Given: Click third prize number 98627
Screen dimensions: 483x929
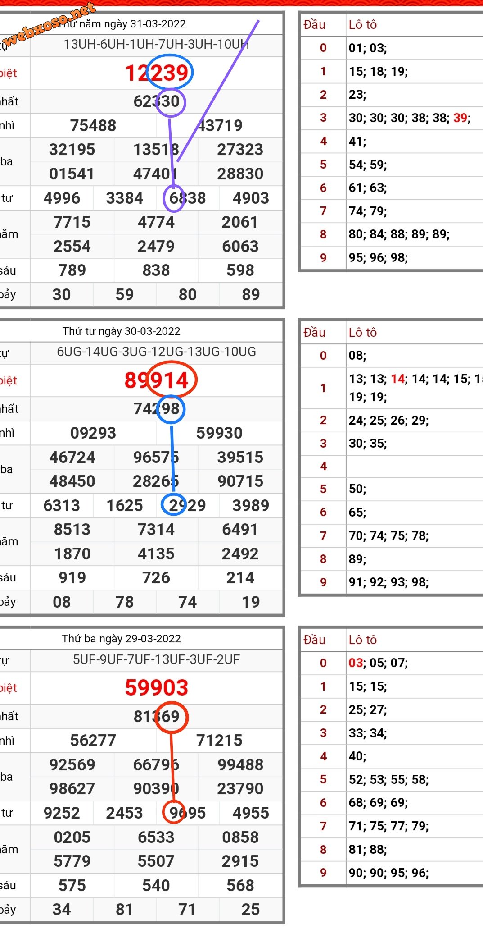Looking at the screenshot, I should pos(72,788).
